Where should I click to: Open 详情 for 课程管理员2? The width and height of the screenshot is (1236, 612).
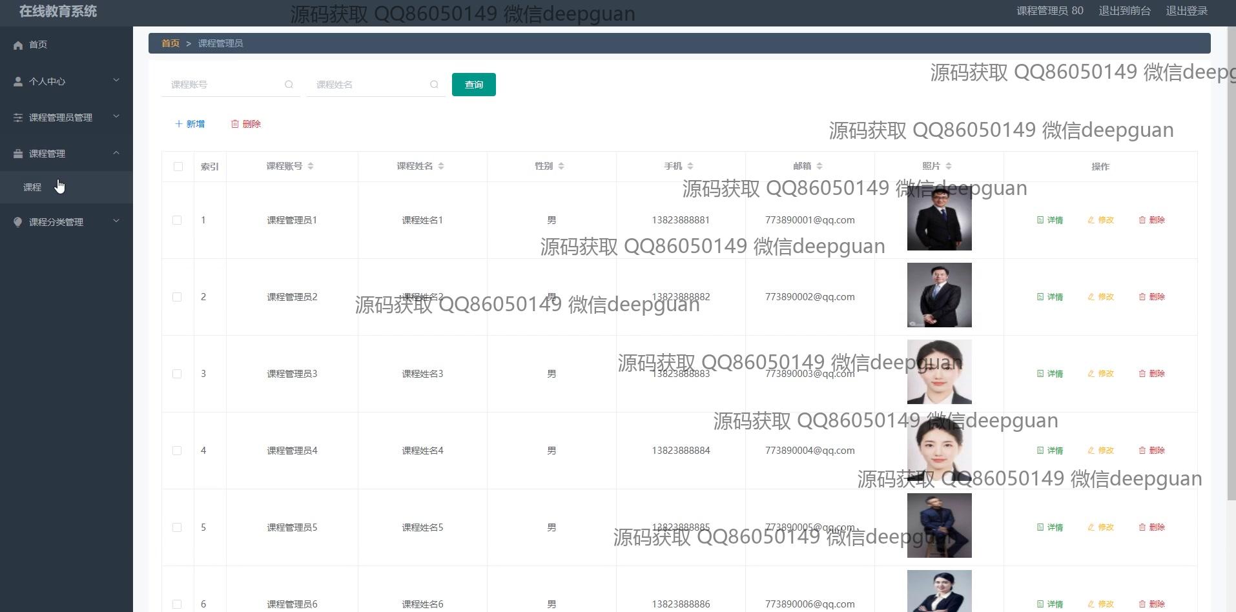[x=1050, y=297]
